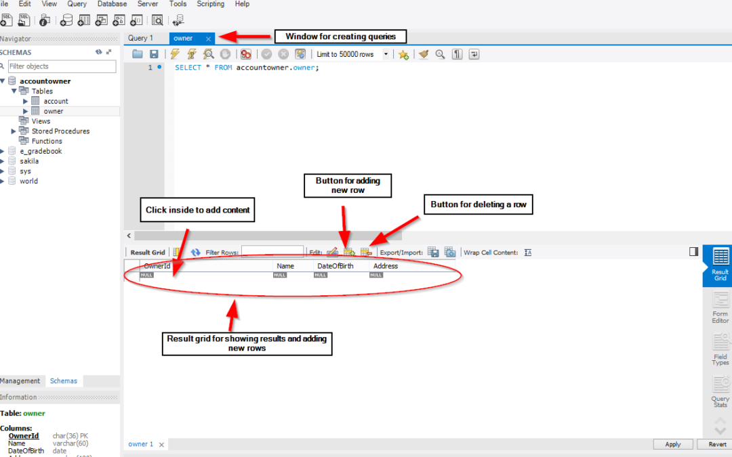The image size is (732, 457).
Task: Expand the sakila schema in tree
Action: pyautogui.click(x=3, y=161)
